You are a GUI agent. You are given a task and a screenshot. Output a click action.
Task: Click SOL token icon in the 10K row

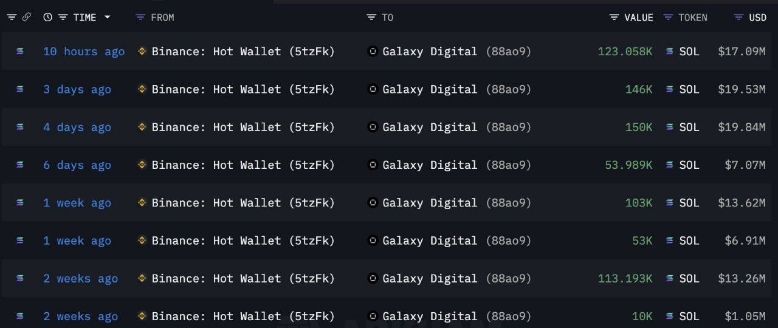[x=670, y=316]
